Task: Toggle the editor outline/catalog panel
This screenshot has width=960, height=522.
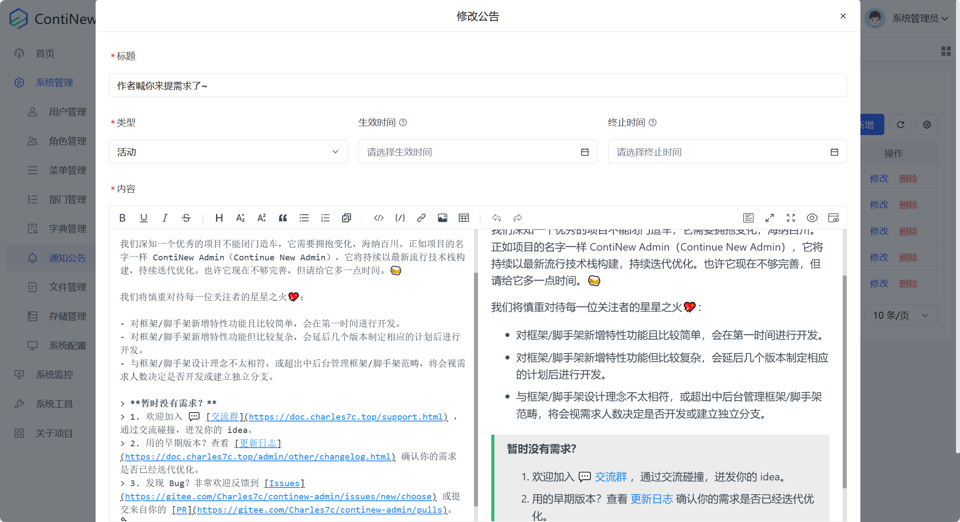Action: coord(748,218)
